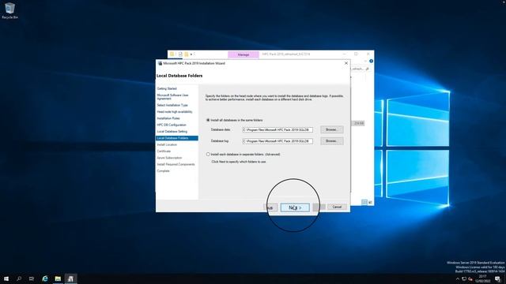Go Back to the previous wizard step
Screen dimensions: 506x284
[x=270, y=207]
